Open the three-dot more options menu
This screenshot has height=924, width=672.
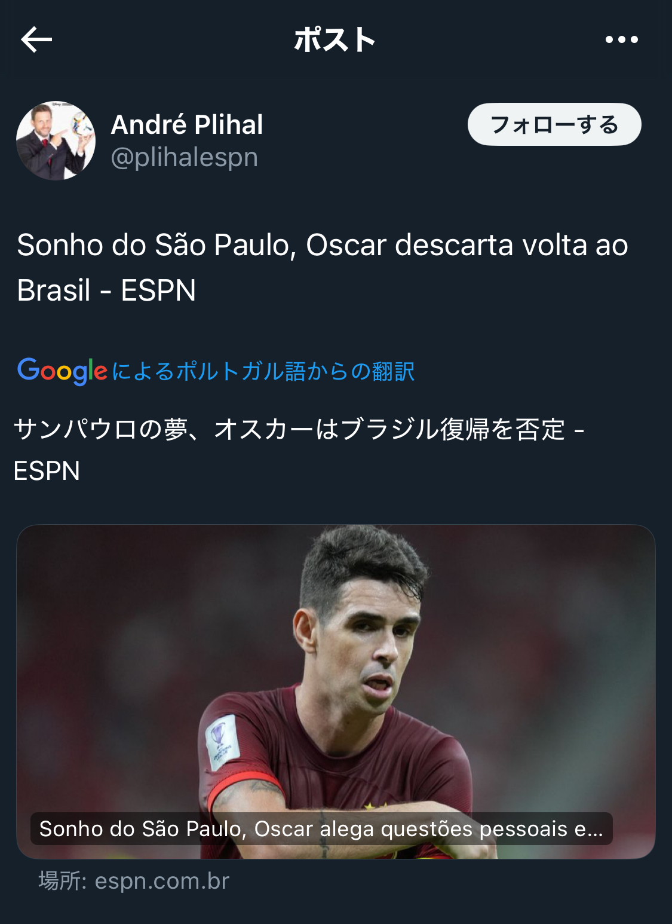tap(621, 40)
